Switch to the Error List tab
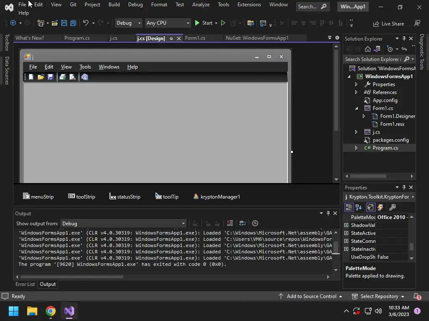The height and width of the screenshot is (321, 429). pos(25,284)
